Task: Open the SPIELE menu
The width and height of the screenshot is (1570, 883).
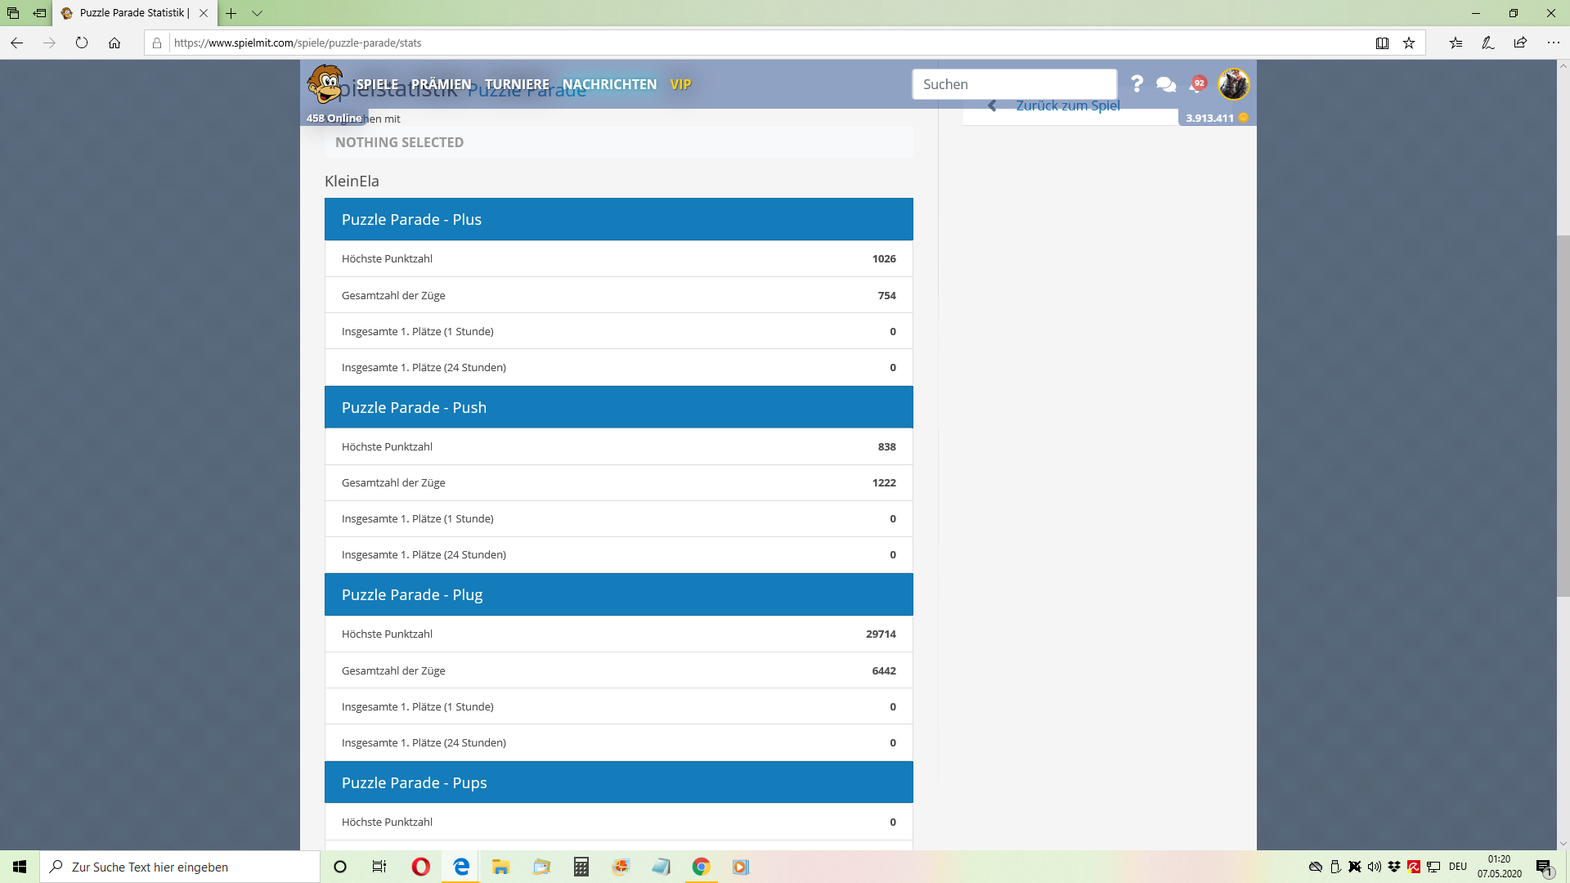Action: (x=377, y=84)
